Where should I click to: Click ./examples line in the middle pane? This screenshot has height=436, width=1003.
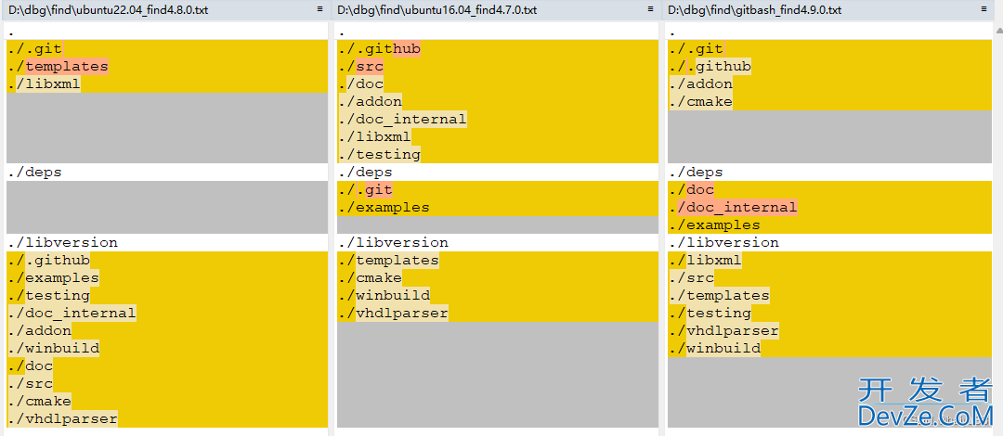384,208
